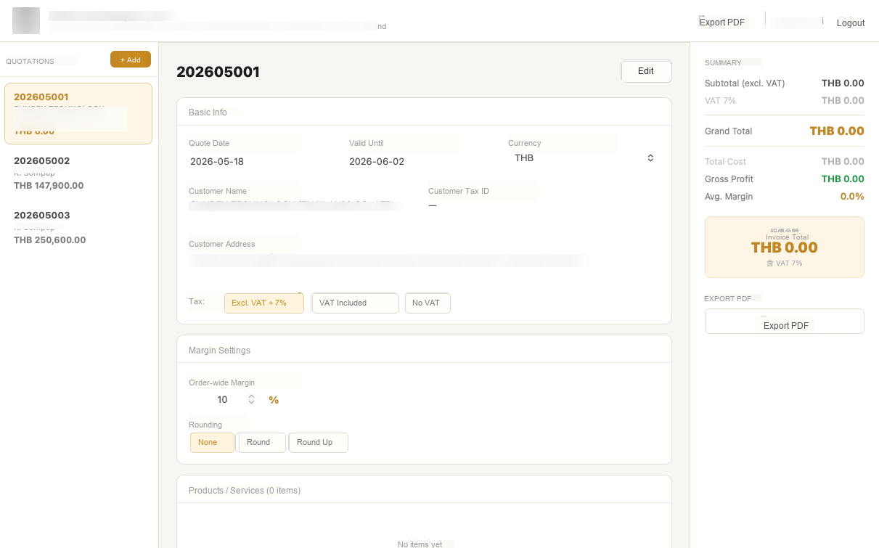879x548 pixels.
Task: Select Round rounding option
Action: (x=261, y=442)
